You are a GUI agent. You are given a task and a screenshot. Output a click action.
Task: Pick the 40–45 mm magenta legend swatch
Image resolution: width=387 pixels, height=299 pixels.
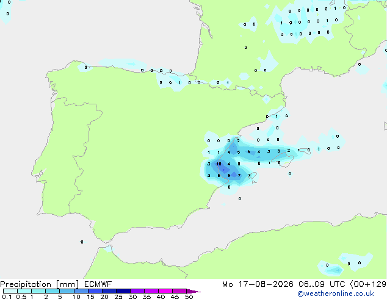pyautogui.click(x=165, y=291)
